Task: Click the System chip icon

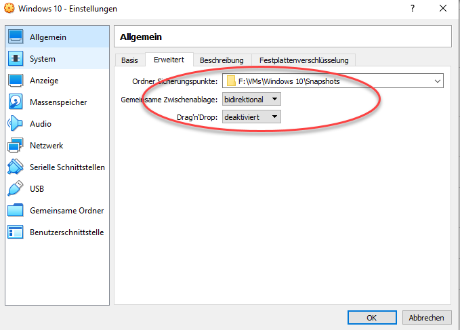Action: click(x=16, y=58)
